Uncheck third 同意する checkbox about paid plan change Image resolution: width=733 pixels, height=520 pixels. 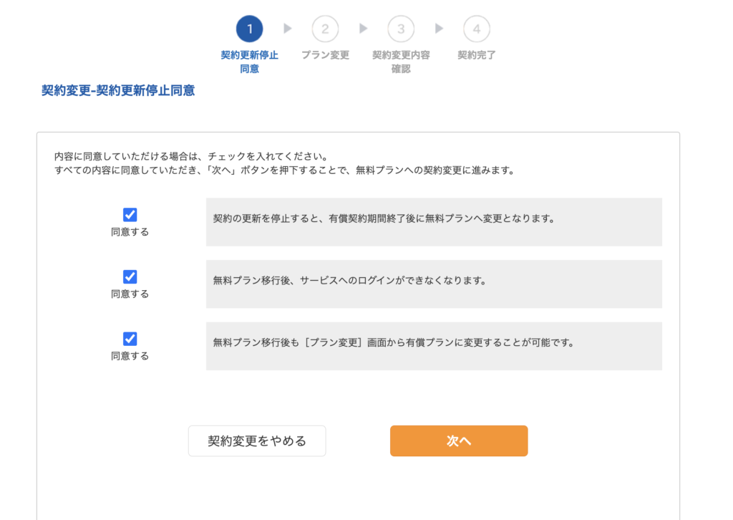(130, 339)
